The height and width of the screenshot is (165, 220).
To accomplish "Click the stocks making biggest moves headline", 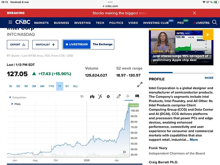I will [x=120, y=13].
